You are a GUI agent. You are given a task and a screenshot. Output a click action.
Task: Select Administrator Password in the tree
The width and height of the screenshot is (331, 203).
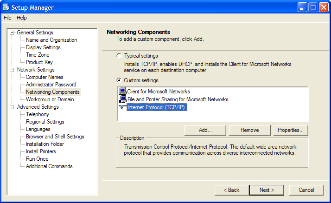pyautogui.click(x=51, y=85)
